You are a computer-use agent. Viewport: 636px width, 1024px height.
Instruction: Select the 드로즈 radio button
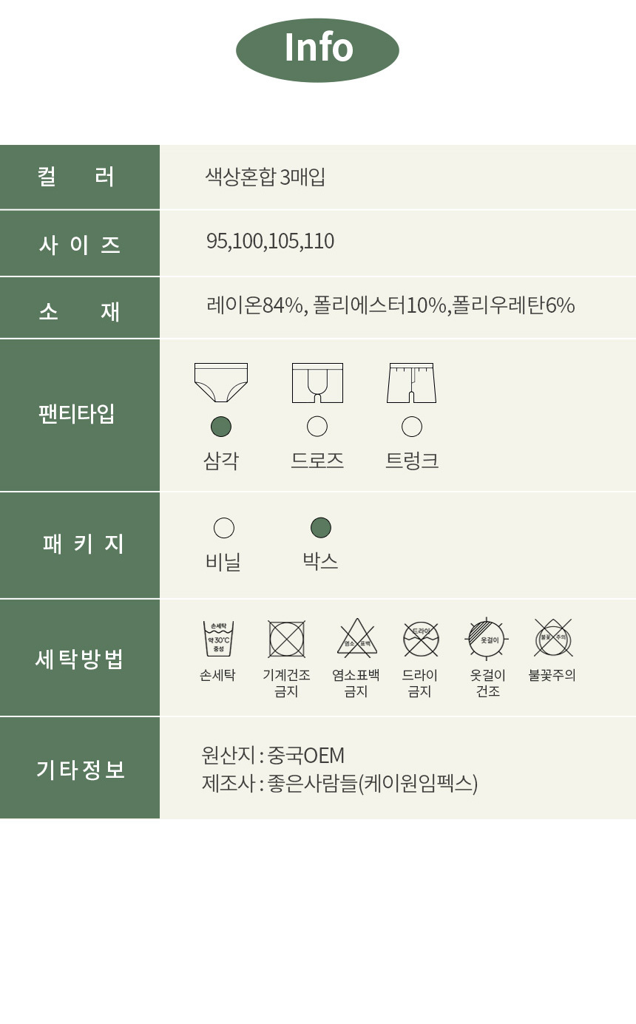(317, 427)
